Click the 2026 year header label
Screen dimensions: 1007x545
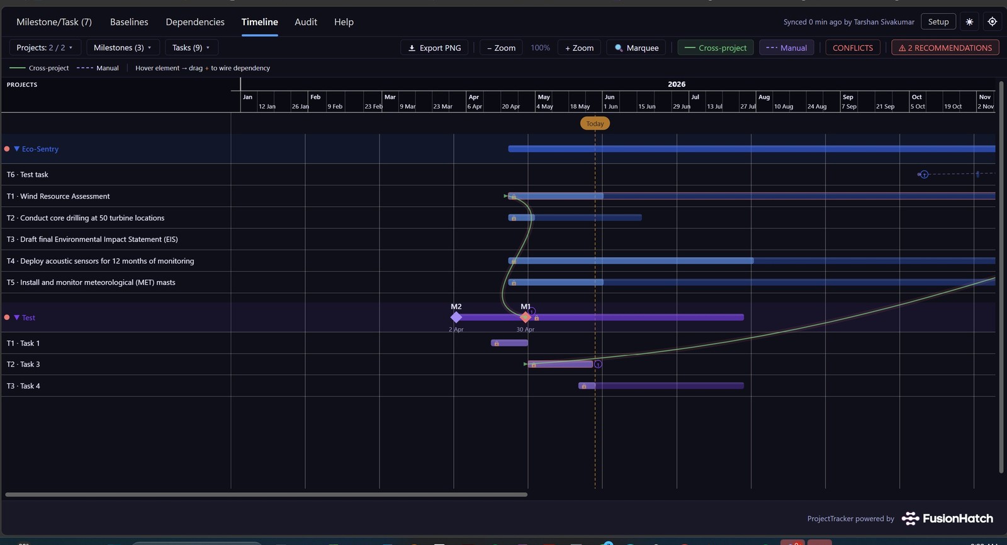pyautogui.click(x=677, y=84)
